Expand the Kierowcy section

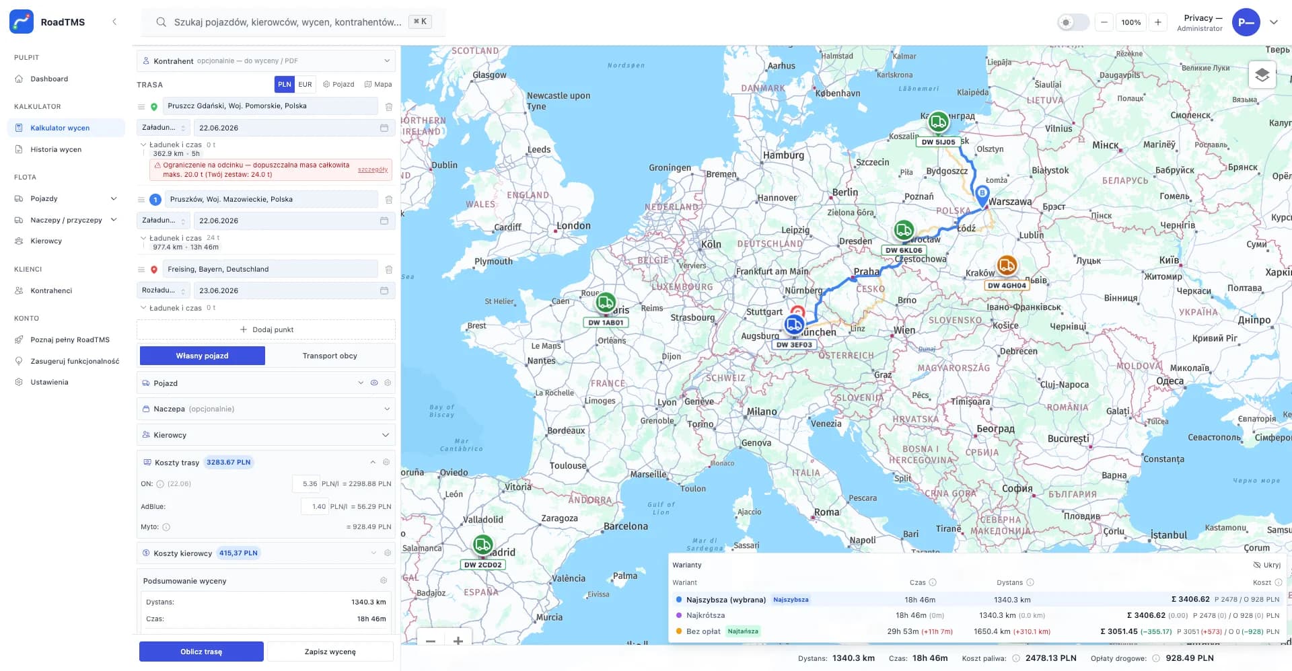pos(266,435)
